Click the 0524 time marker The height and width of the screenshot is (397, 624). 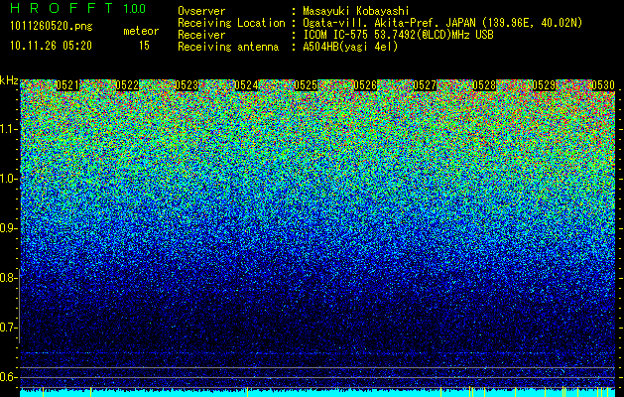pos(246,85)
